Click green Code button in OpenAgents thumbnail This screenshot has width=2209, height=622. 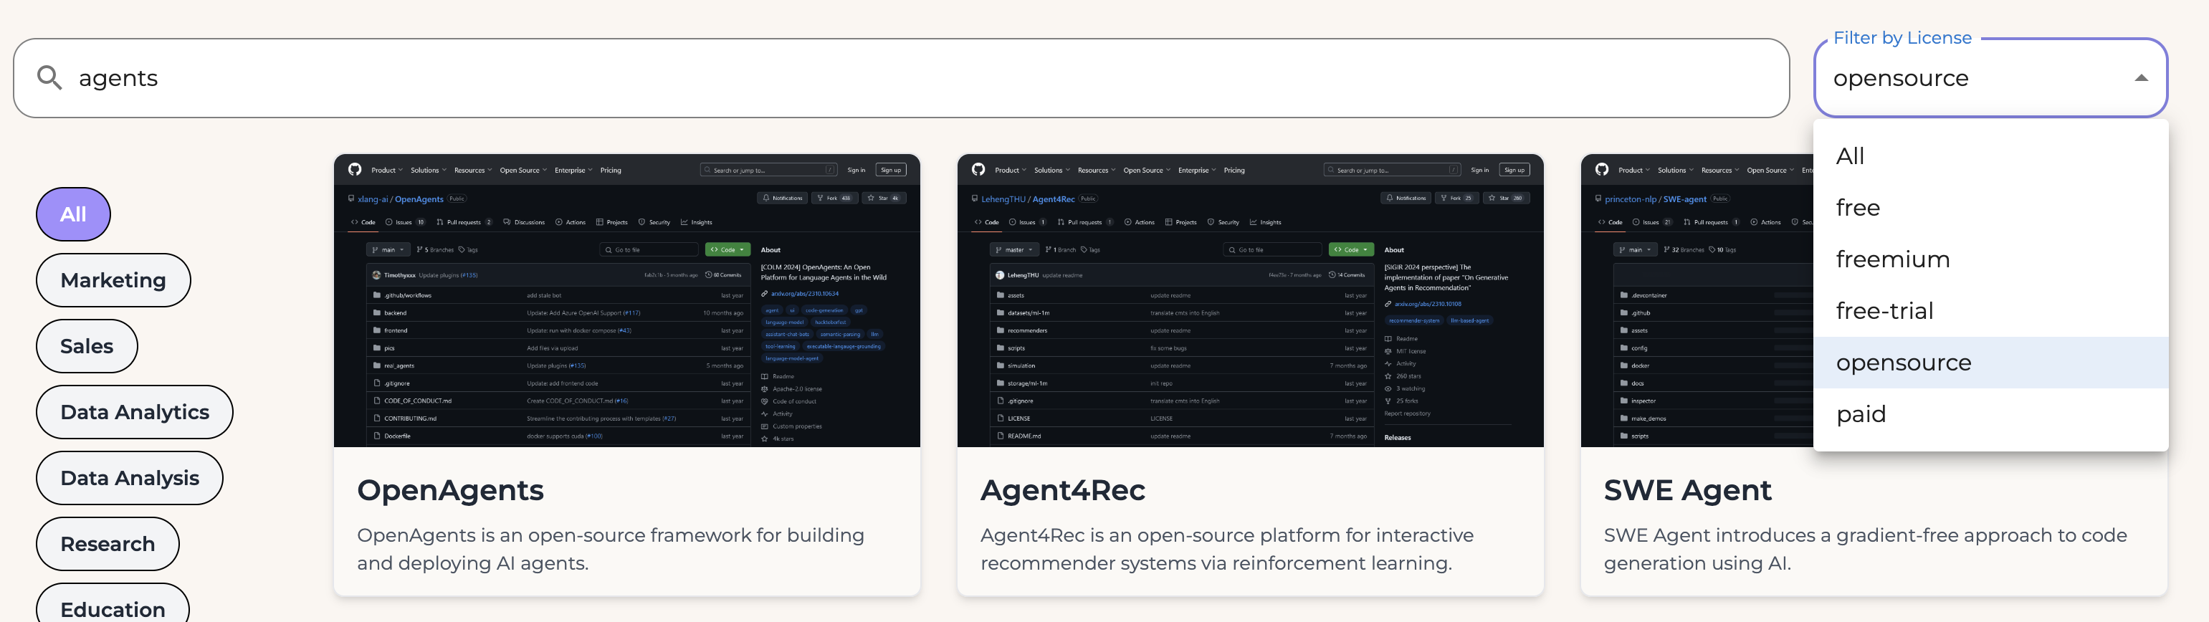pyautogui.click(x=728, y=249)
